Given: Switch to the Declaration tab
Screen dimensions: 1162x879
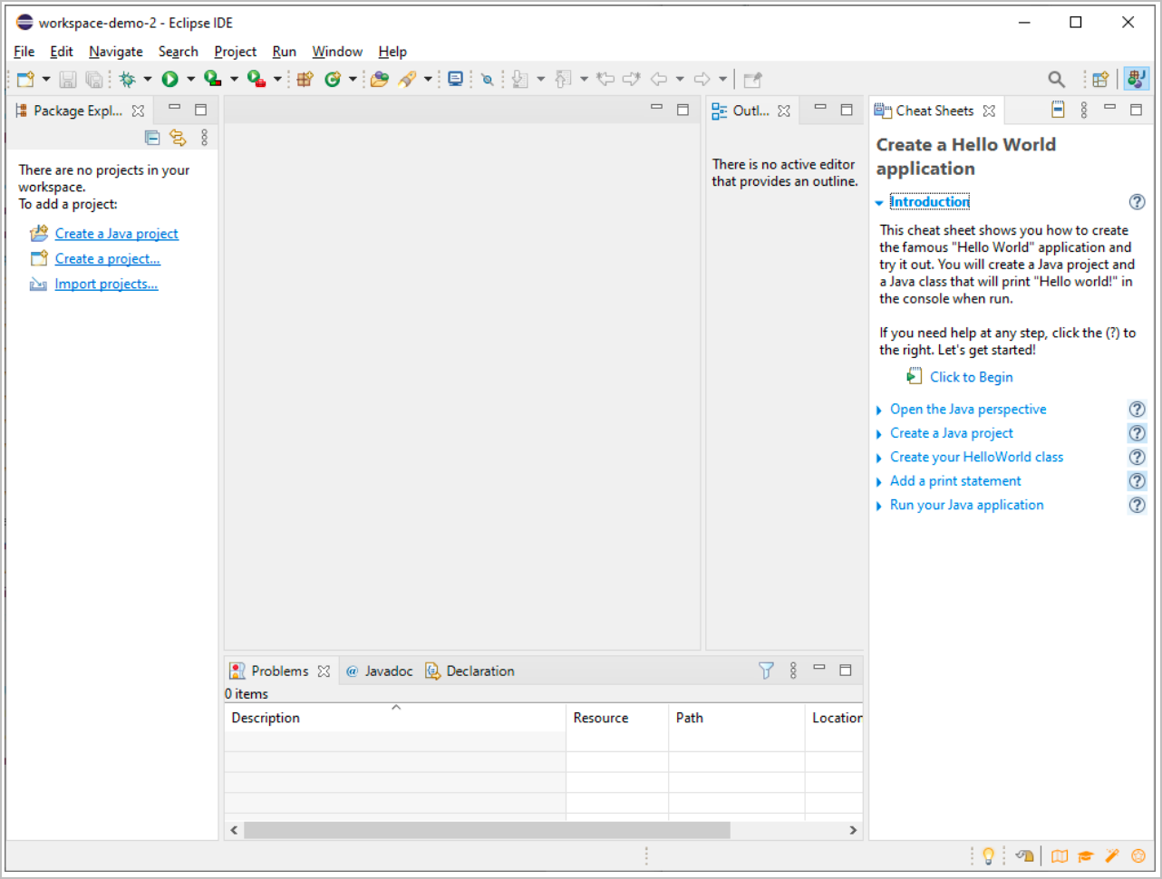Looking at the screenshot, I should tap(470, 671).
